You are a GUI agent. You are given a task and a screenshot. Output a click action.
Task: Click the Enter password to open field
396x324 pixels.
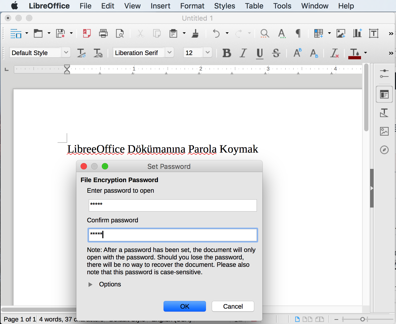pos(173,205)
